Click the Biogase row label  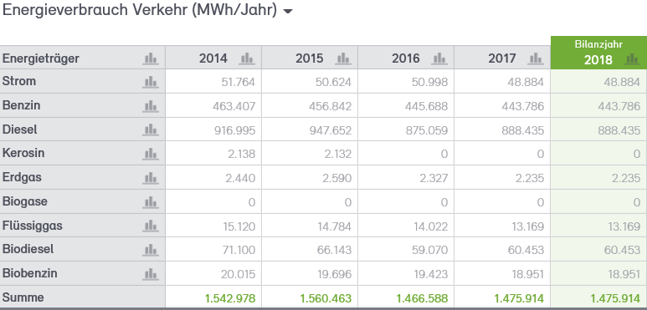point(25,201)
